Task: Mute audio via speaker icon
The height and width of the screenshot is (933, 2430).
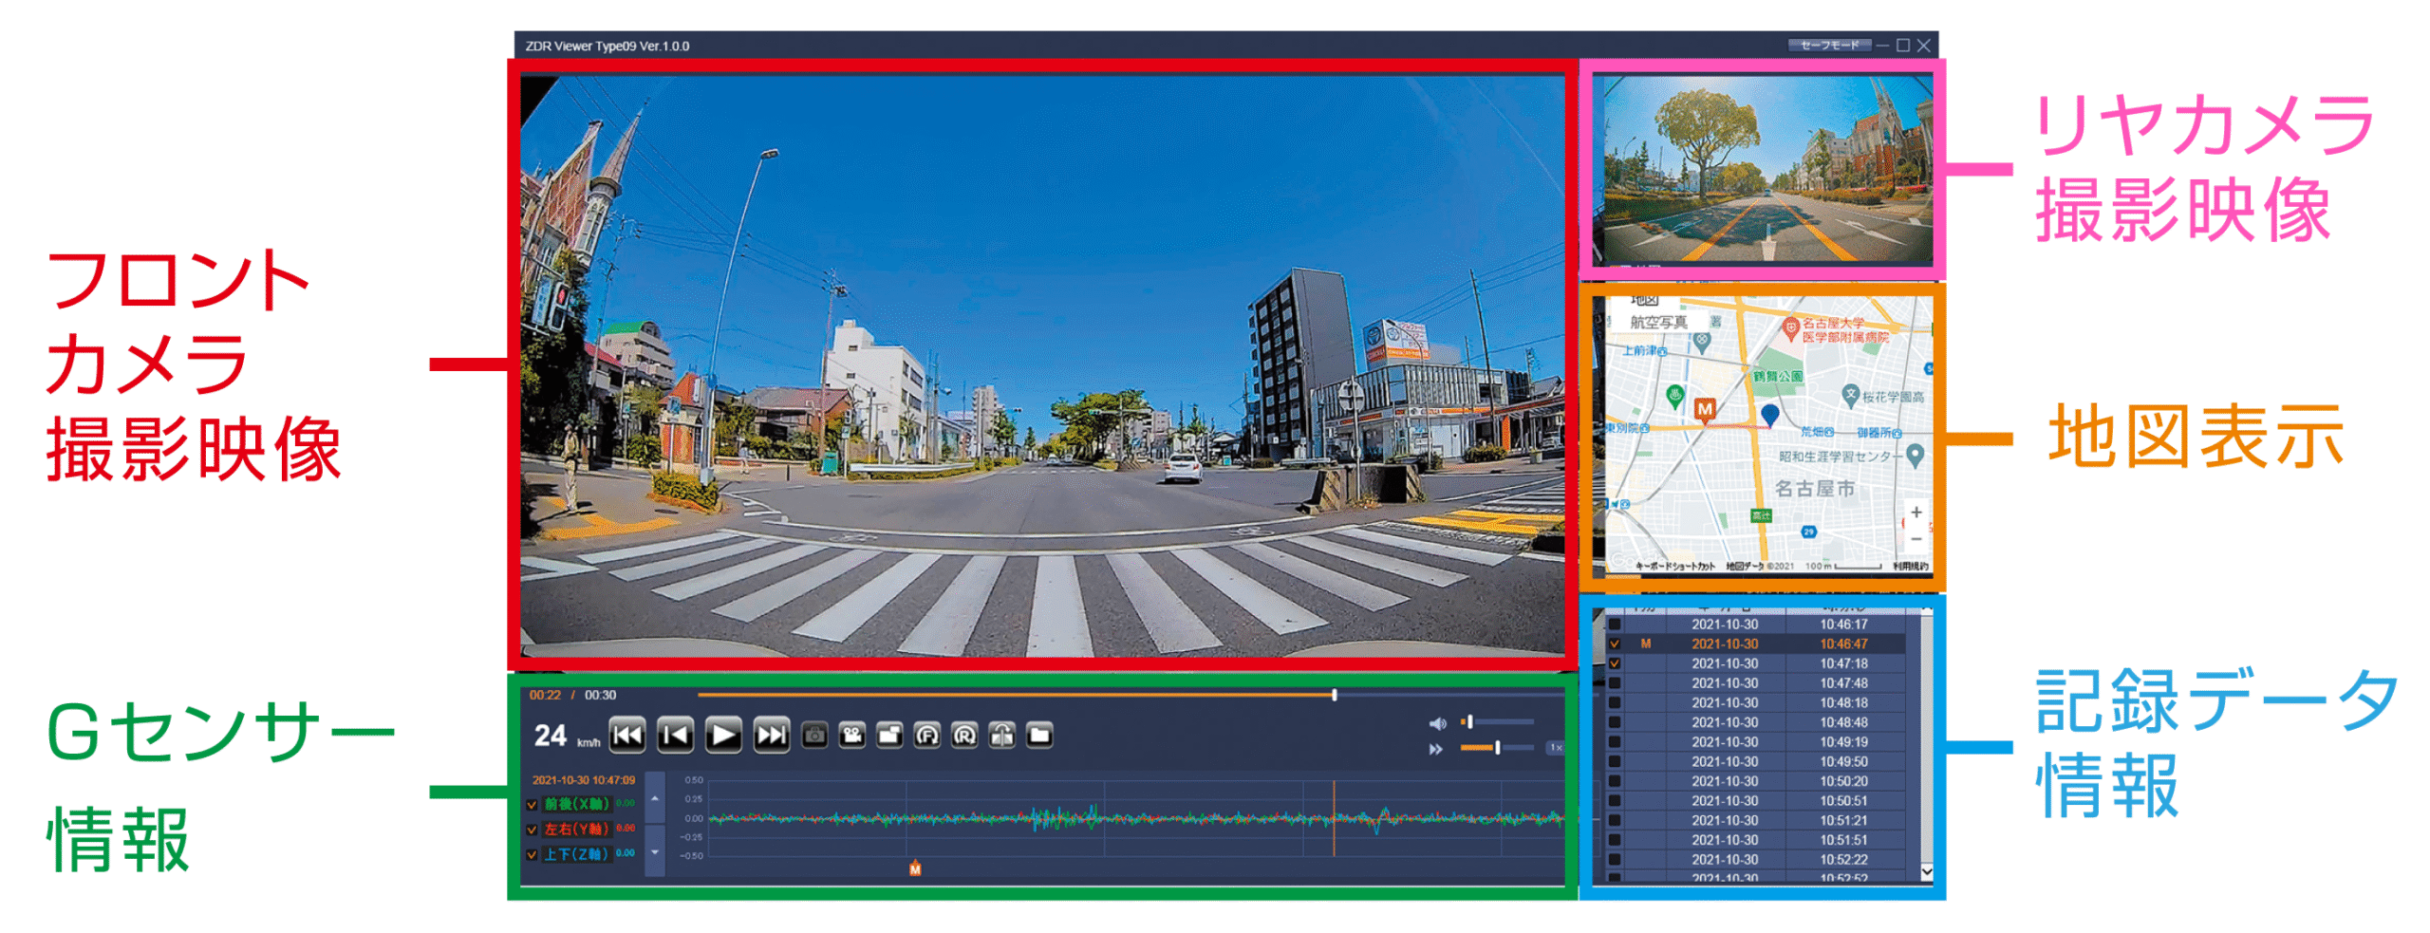Action: (x=1436, y=723)
